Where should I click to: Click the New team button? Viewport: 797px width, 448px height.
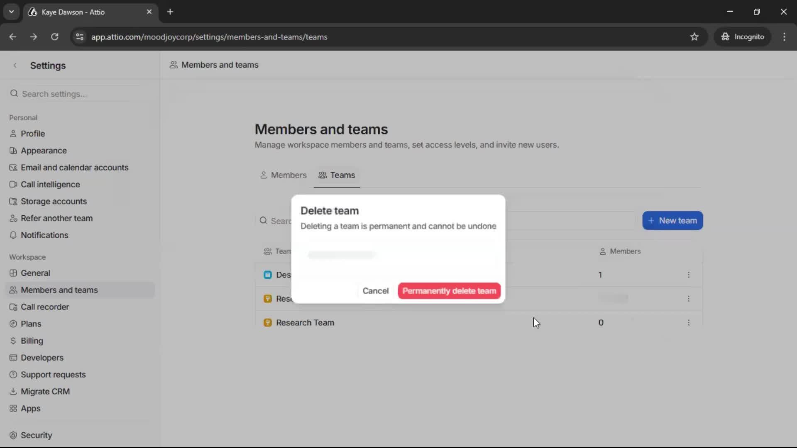[x=672, y=220]
